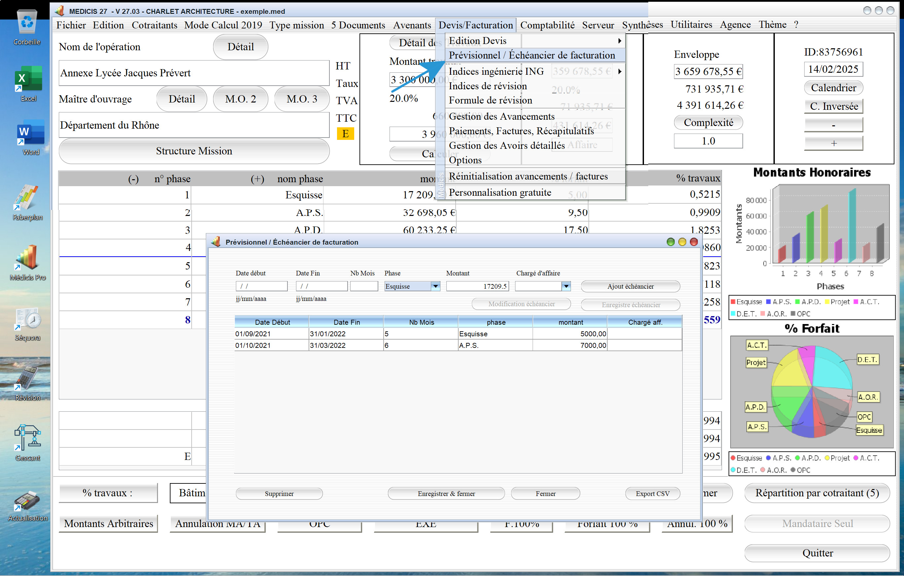
Task: Click the A.P.S. phase row in main table
Action: coord(390,213)
